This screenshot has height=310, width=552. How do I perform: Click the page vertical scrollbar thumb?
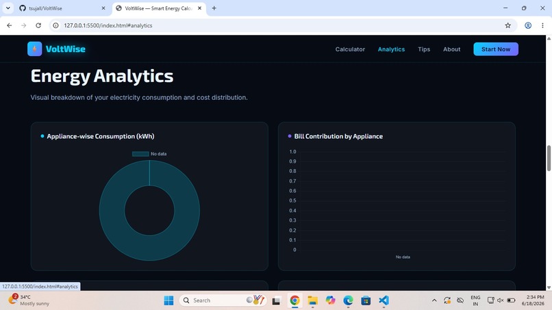coord(549,158)
